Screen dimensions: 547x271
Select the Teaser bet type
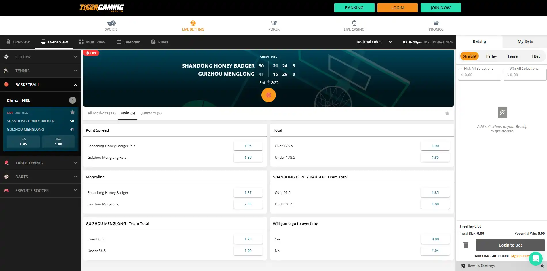tap(513, 56)
